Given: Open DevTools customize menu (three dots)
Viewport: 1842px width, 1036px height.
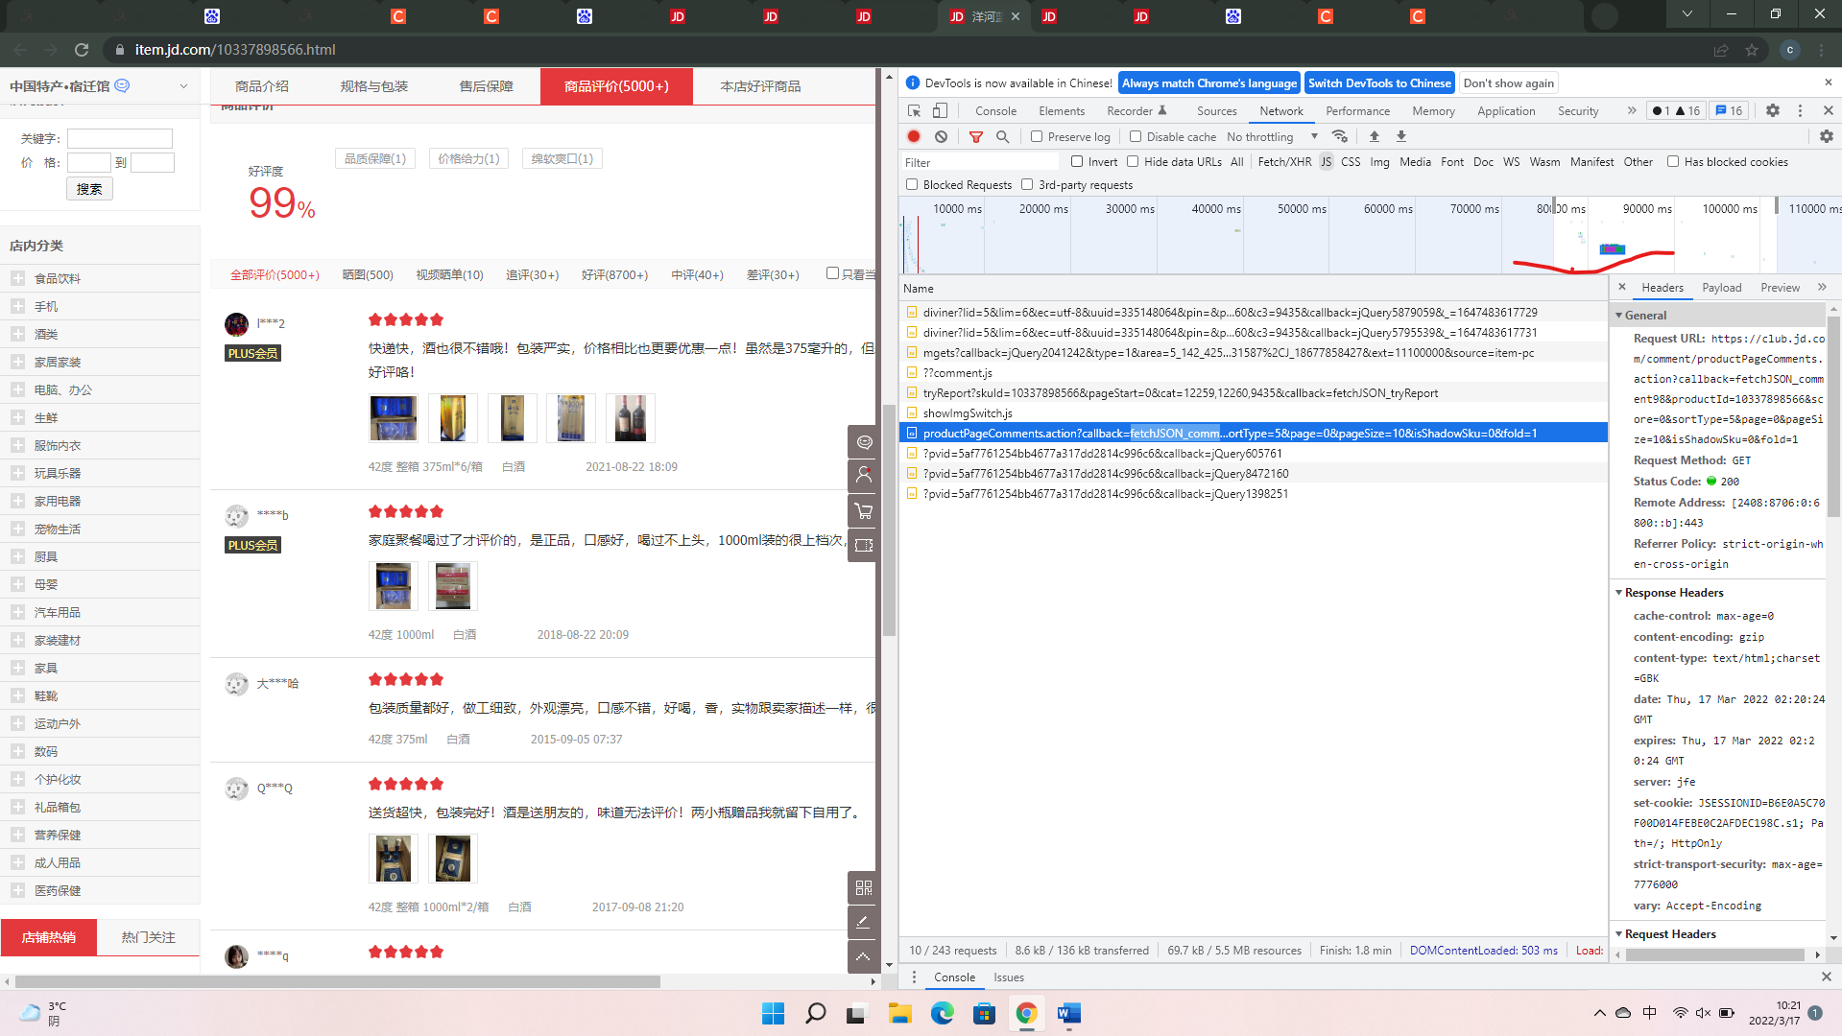Looking at the screenshot, I should pos(1800,110).
